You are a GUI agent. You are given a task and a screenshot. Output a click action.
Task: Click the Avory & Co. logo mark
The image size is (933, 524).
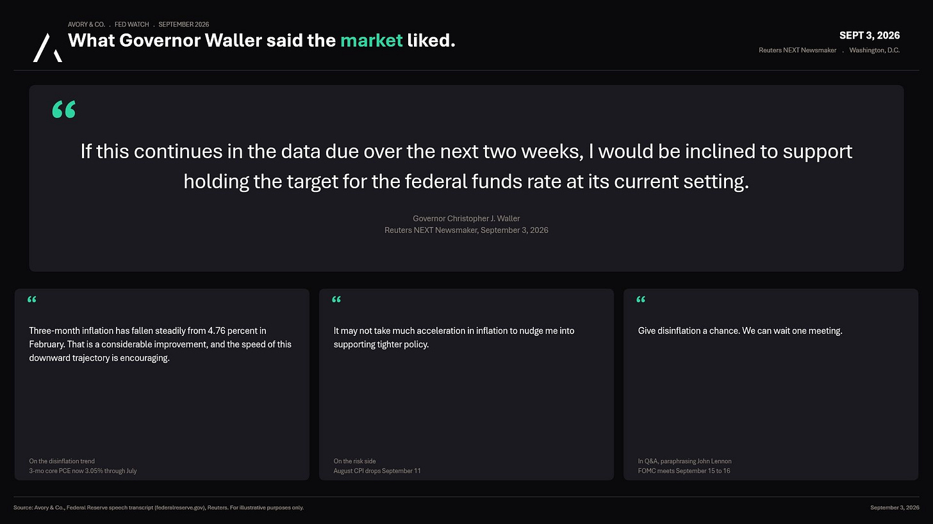click(47, 48)
